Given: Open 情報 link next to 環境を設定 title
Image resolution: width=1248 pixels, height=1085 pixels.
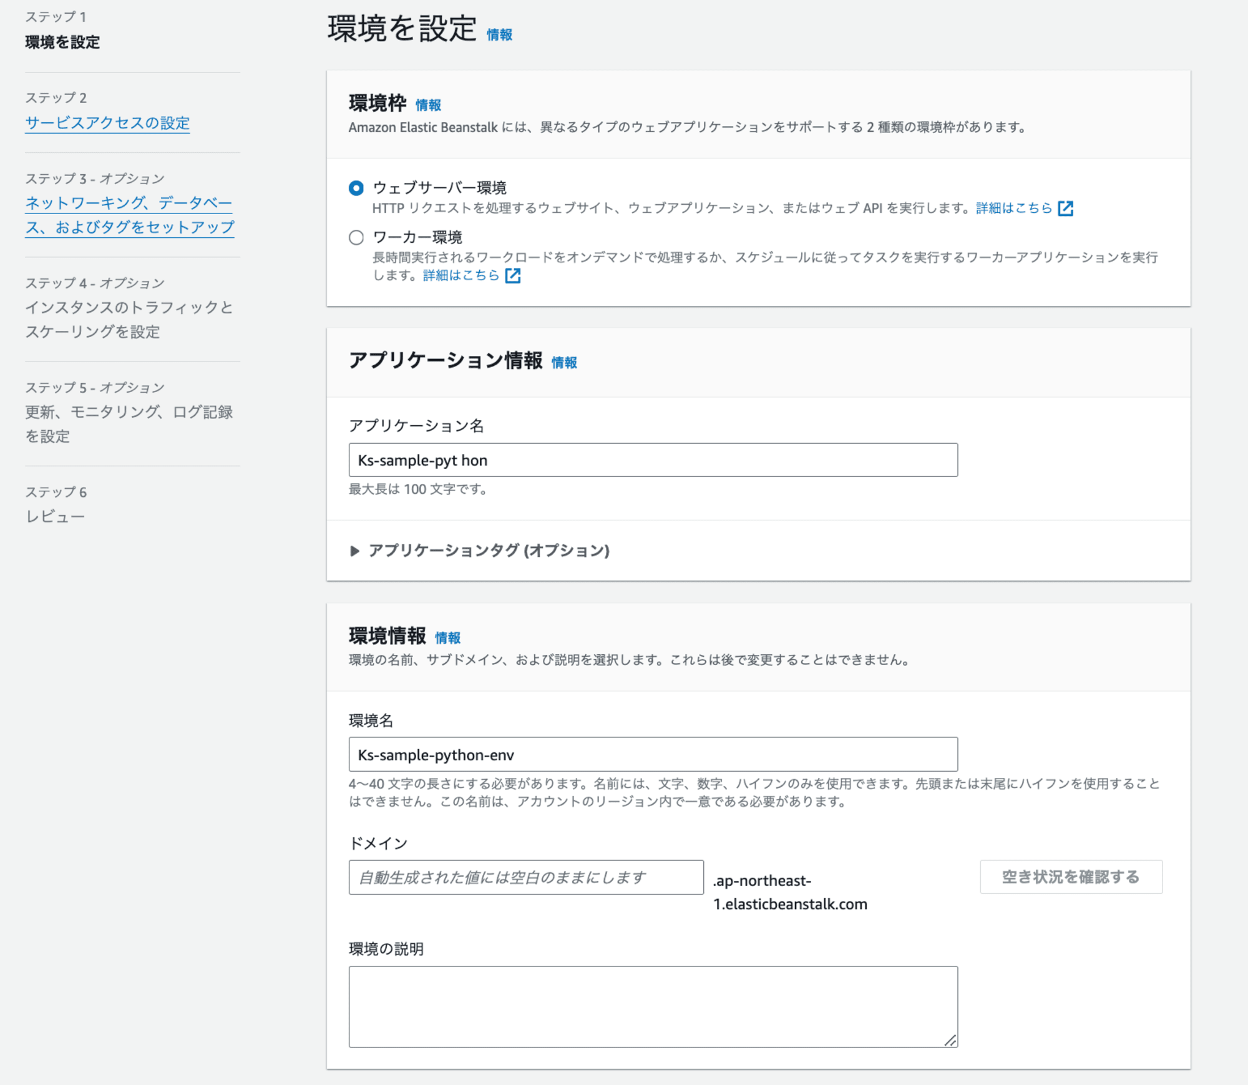Looking at the screenshot, I should coord(500,35).
